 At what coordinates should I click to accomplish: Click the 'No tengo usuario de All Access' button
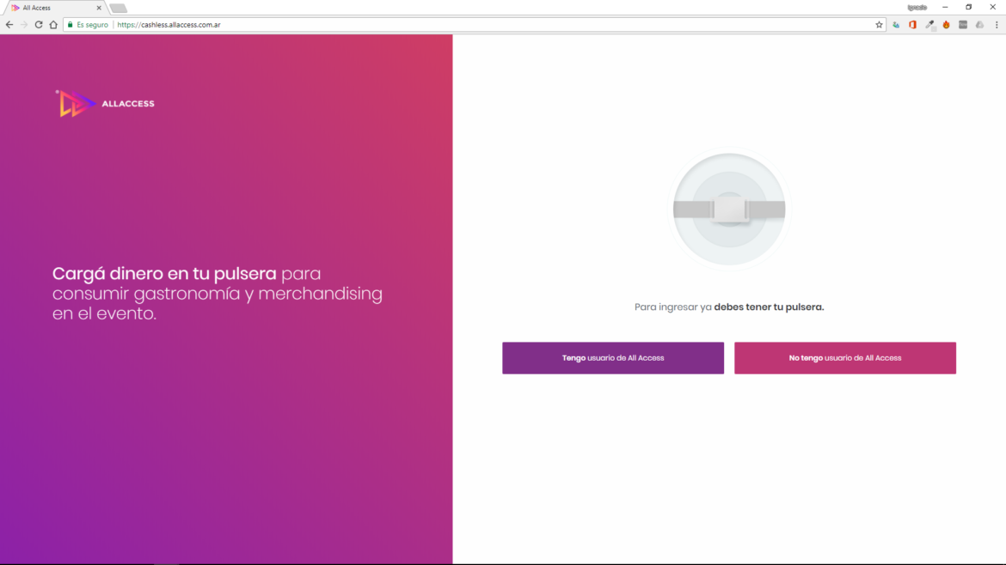pos(844,358)
